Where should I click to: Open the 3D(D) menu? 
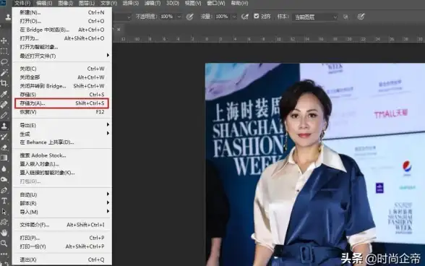click(173, 4)
